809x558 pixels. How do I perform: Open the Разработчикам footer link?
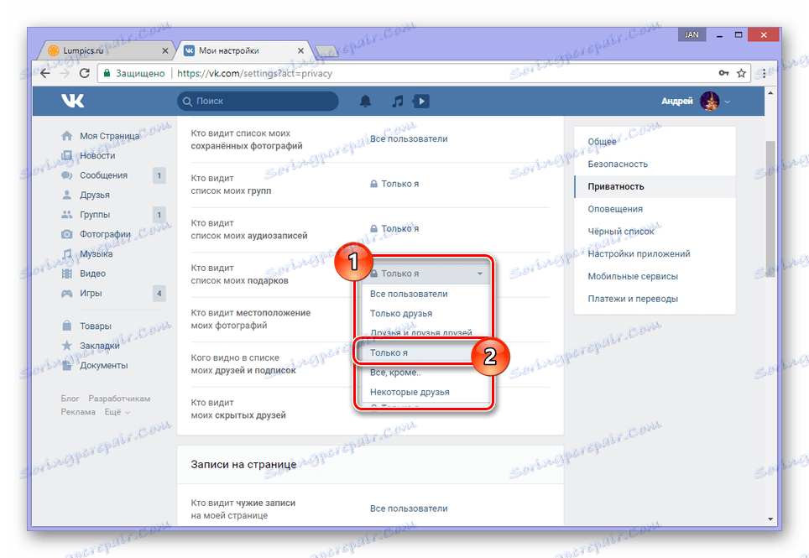tap(119, 399)
